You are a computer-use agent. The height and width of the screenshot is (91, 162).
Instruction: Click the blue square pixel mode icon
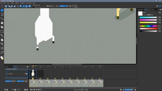tap(30, 6)
